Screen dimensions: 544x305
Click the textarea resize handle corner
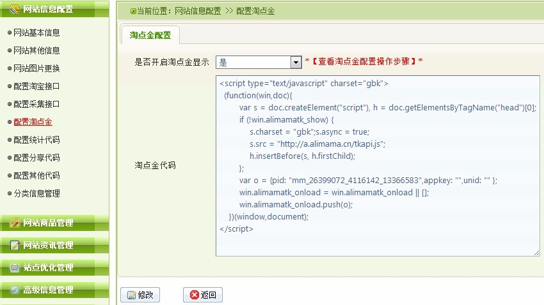[536, 253]
